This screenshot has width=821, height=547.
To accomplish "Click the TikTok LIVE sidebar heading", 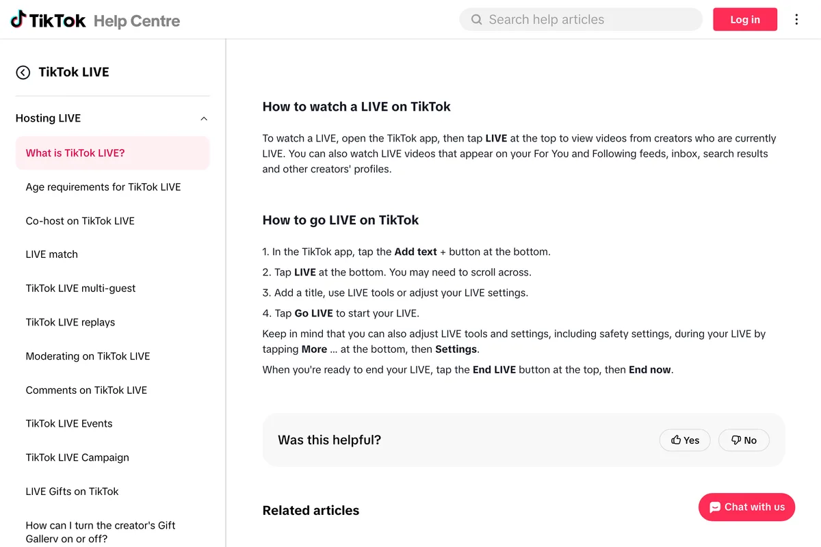I will (74, 72).
